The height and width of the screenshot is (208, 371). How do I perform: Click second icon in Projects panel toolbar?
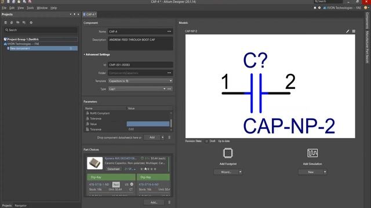click(12, 23)
